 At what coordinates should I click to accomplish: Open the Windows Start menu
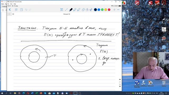coord(2,93)
